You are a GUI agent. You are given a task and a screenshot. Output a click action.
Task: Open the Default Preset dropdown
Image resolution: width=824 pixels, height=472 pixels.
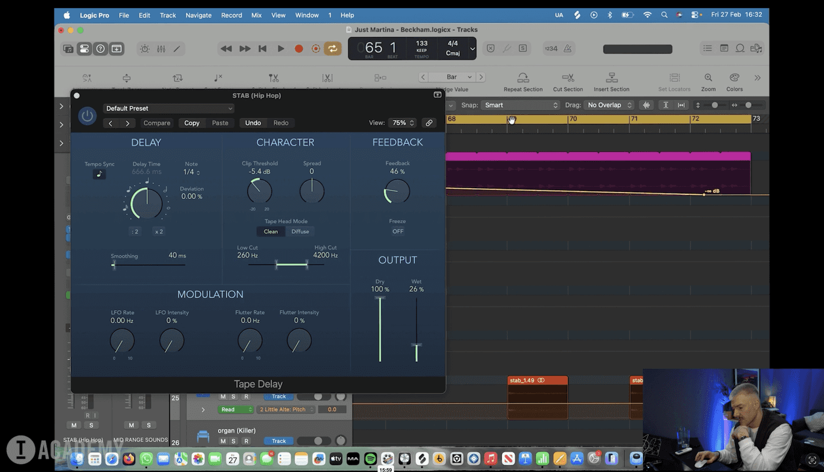click(x=169, y=109)
